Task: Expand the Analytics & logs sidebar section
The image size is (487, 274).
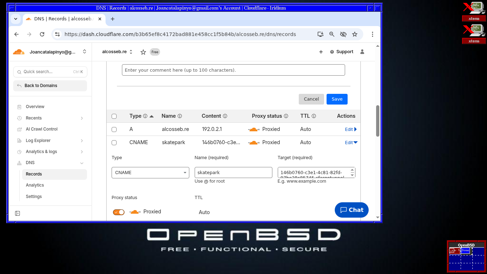Action: (82, 152)
